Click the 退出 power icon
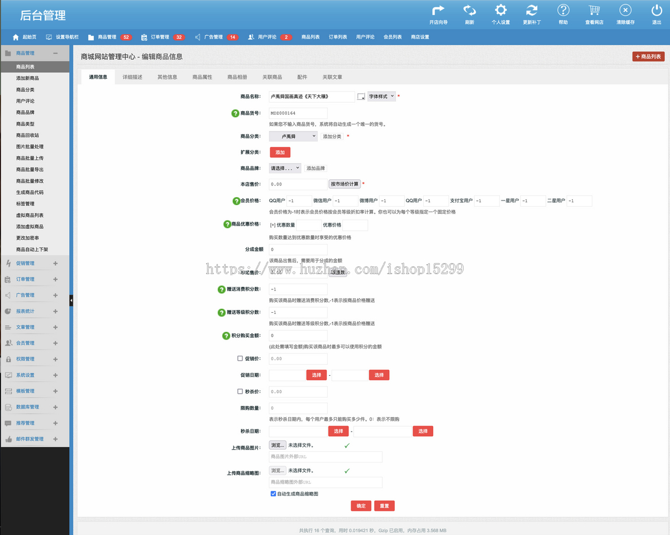This screenshot has width=670, height=535. (657, 11)
